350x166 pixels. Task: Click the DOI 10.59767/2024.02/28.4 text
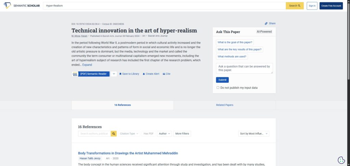pyautogui.click(x=85, y=24)
